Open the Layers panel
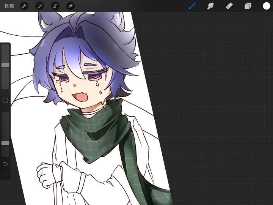 click(248, 6)
